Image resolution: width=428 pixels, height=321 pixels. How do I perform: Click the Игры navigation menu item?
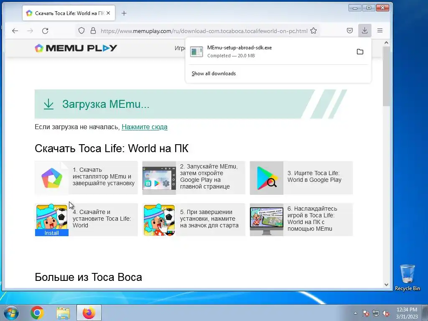tap(180, 48)
